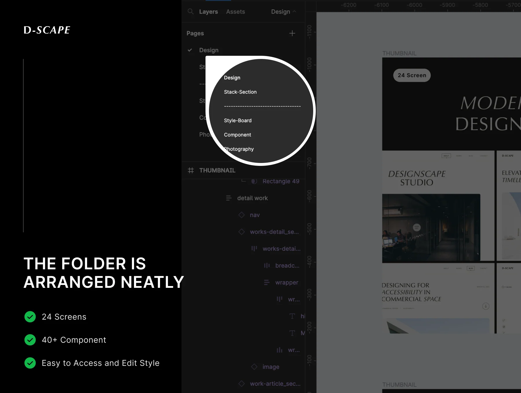The width and height of the screenshot is (521, 393).
Task: Select Design in the magnified pages list
Action: tap(232, 77)
